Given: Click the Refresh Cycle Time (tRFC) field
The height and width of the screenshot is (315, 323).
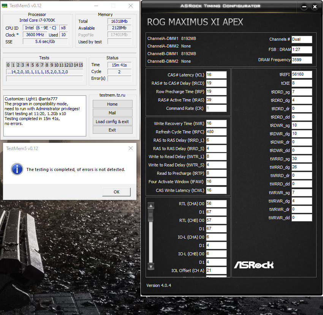Looking at the screenshot, I should [x=216, y=131].
